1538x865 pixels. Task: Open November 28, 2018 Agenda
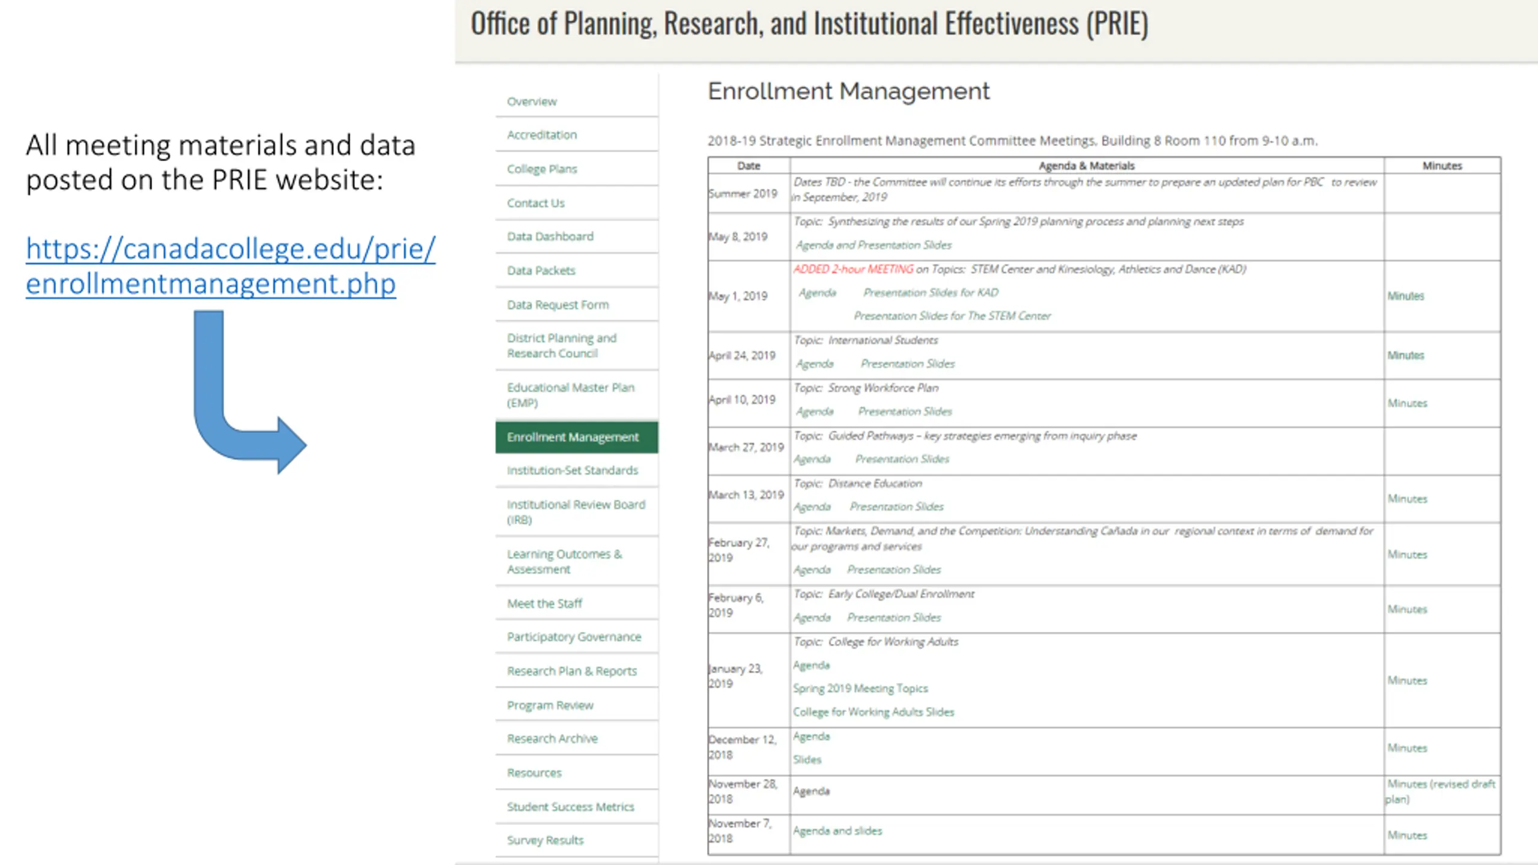812,792
